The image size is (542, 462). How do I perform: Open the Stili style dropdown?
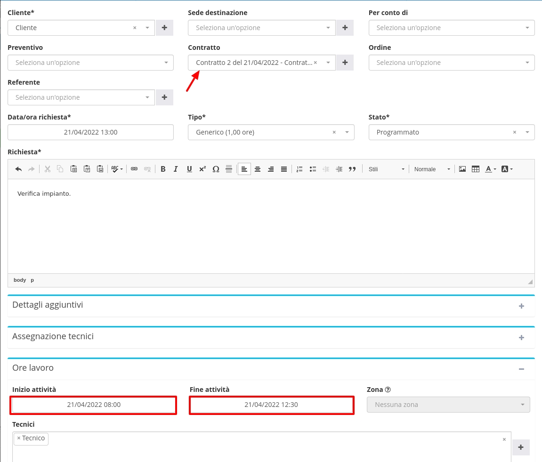coord(386,169)
